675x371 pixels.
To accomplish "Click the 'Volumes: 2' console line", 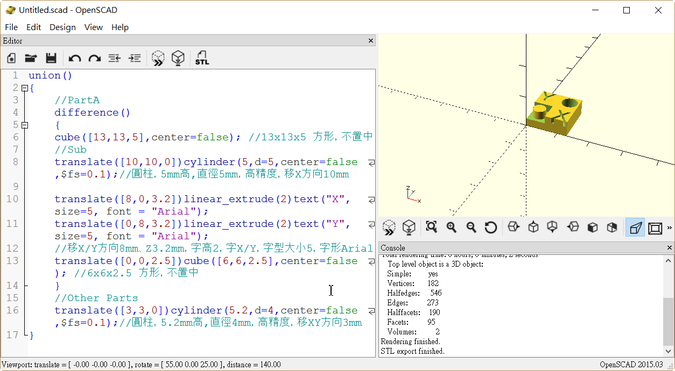I will [413, 332].
